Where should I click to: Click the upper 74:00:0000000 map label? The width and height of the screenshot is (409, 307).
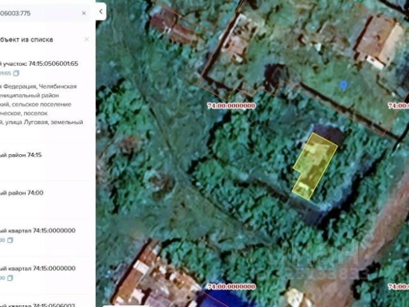pyautogui.click(x=231, y=106)
